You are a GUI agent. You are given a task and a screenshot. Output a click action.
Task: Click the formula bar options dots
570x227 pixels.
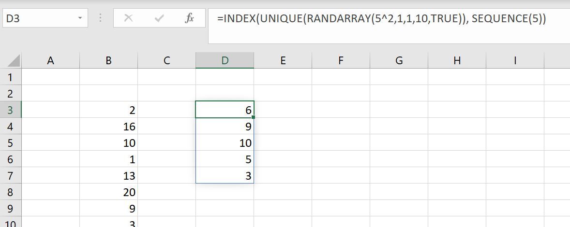click(x=100, y=18)
